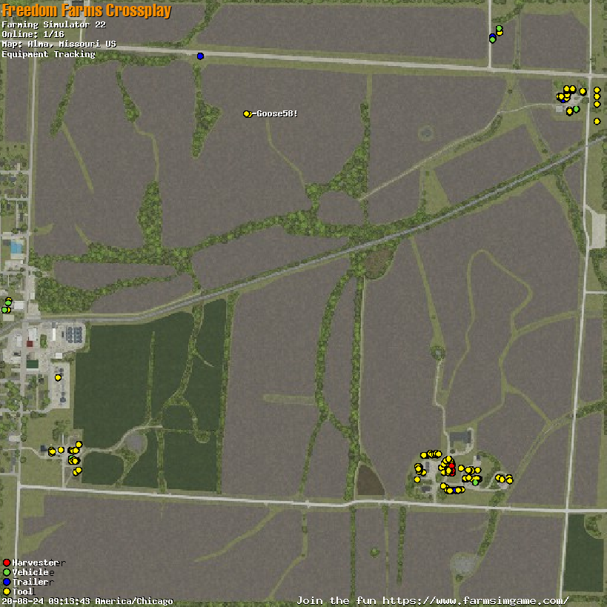Viewport: 607px width, 607px height.
Task: Click the Trailer legend label
Action: click(30, 582)
